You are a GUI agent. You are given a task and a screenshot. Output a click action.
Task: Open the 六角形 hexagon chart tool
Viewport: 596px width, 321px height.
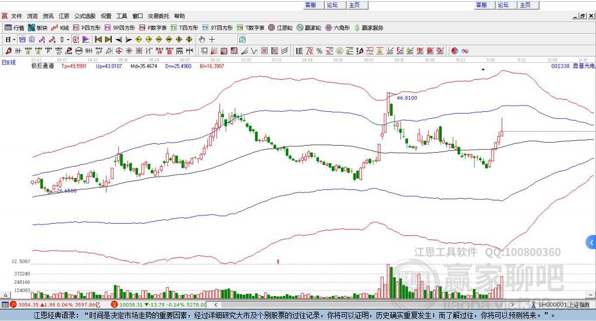click(x=338, y=28)
